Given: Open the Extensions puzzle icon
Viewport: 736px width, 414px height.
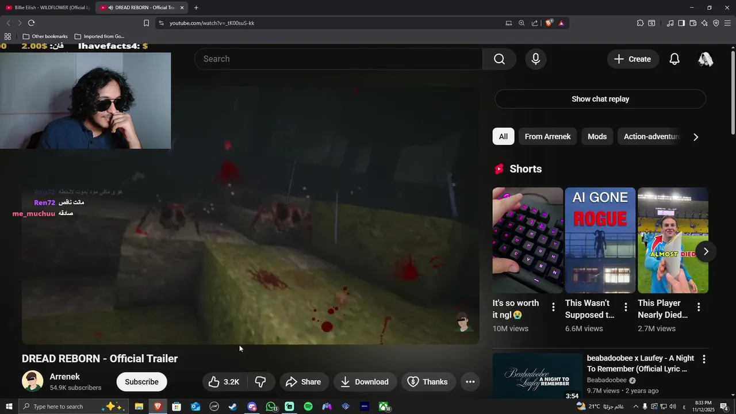Looking at the screenshot, I should (x=640, y=23).
